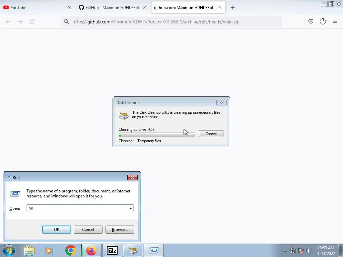
Task: Click the Run dialog program icon
Action: [15, 194]
